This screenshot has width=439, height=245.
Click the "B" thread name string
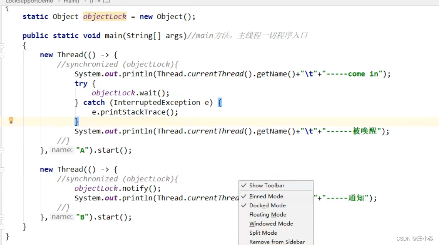tap(82, 217)
